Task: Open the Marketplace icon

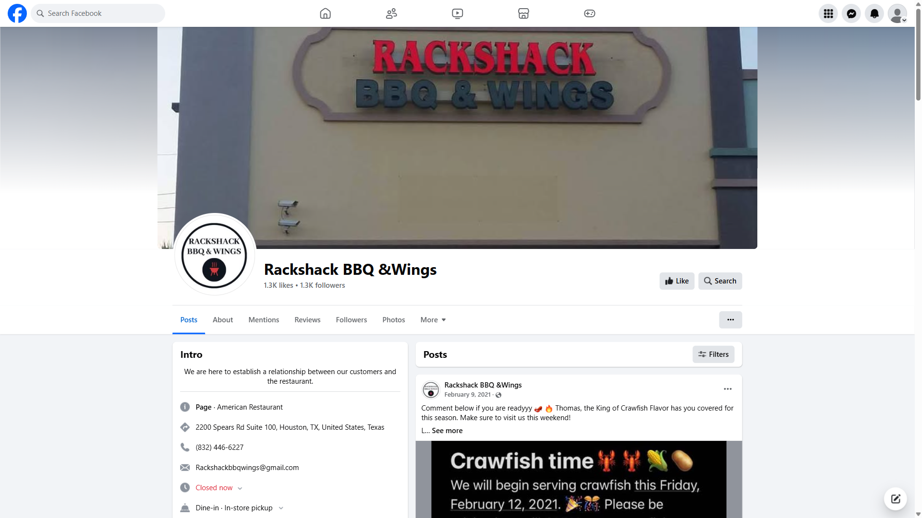Action: point(523,13)
